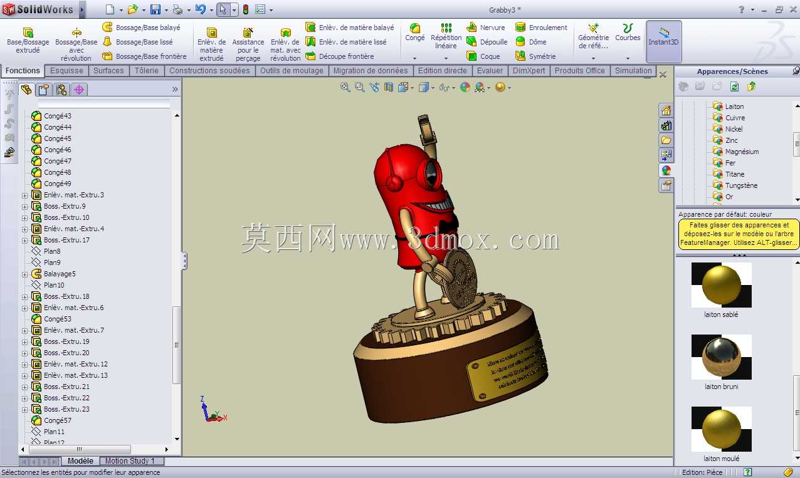
Task: Click Enlèv. de matière balayé
Action: [350, 28]
